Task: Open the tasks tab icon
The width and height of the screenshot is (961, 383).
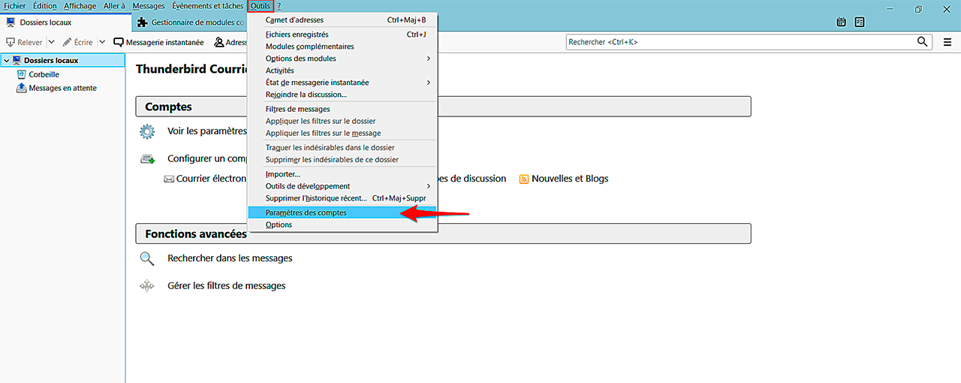Action: 860,23
